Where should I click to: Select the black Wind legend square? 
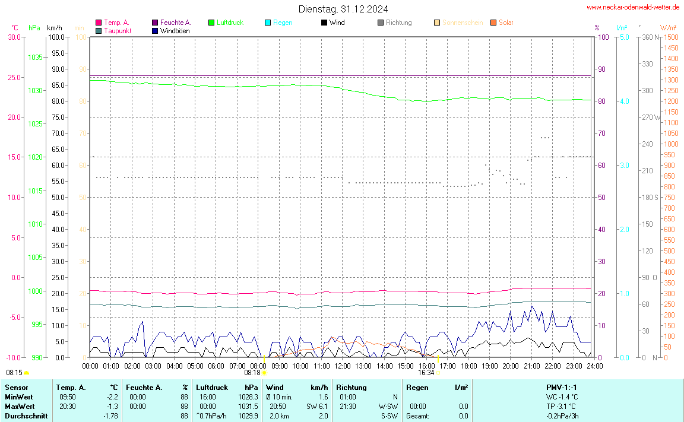(x=324, y=23)
